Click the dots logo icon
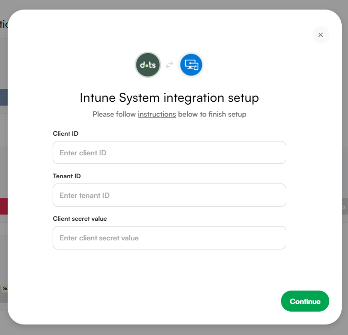 coord(148,65)
